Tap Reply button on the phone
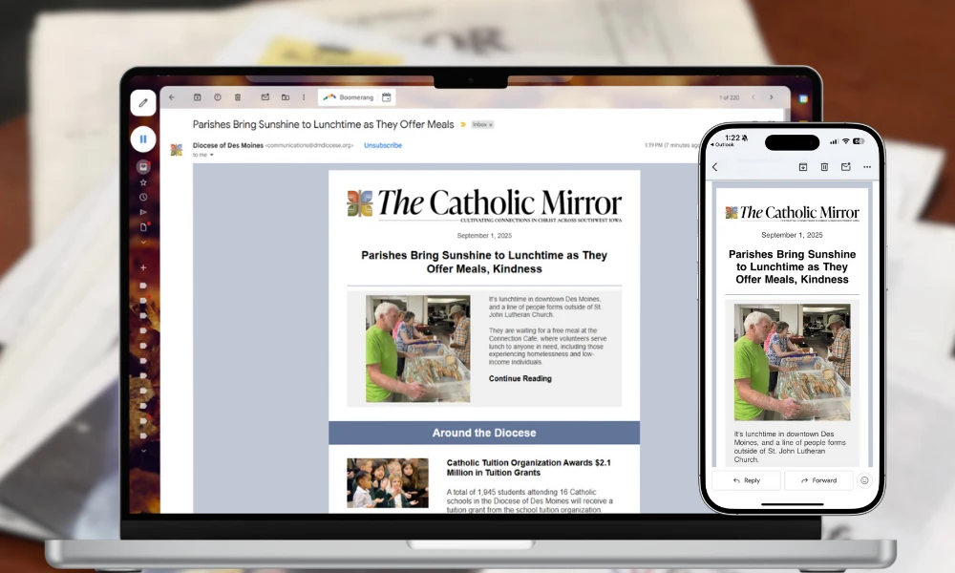 (746, 480)
